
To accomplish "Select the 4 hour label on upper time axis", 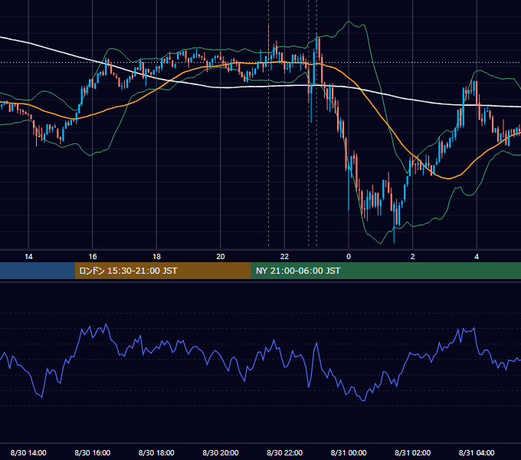I will (x=477, y=257).
